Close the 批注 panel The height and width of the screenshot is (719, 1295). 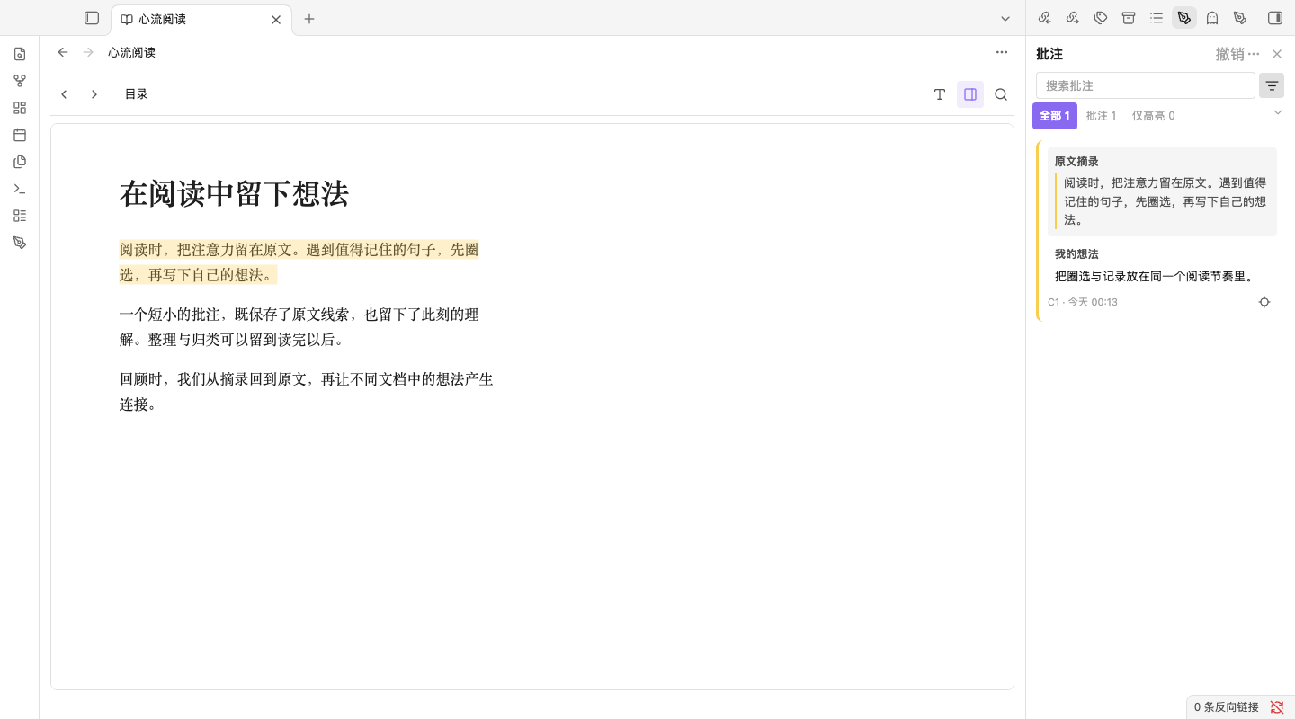click(1277, 54)
